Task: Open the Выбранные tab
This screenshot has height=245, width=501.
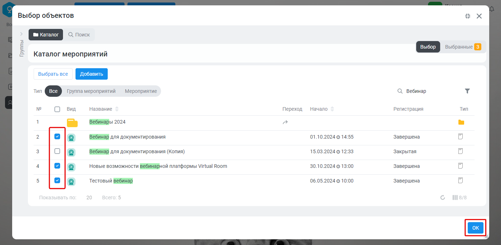Action: tap(463, 47)
